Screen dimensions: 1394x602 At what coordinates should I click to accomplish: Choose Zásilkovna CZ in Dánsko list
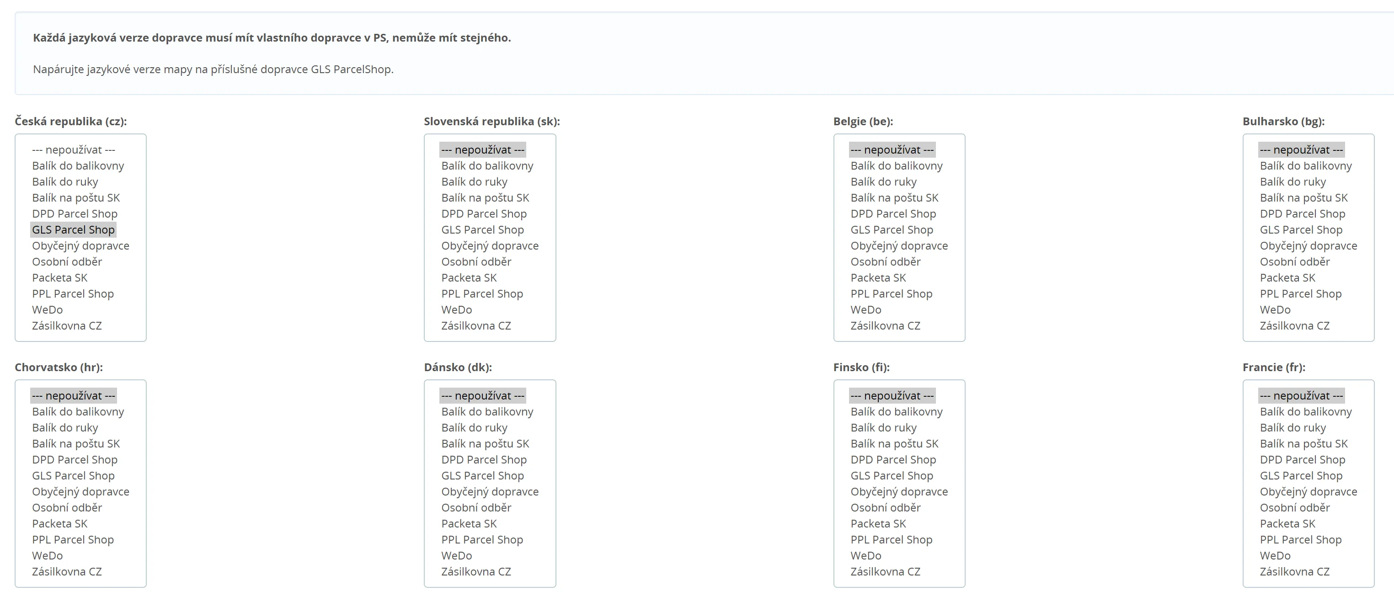coord(475,572)
